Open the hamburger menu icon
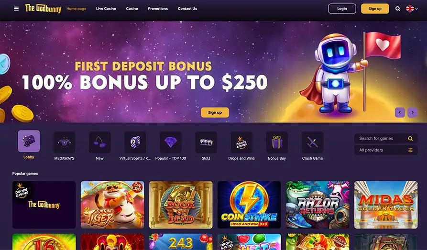 (16, 9)
